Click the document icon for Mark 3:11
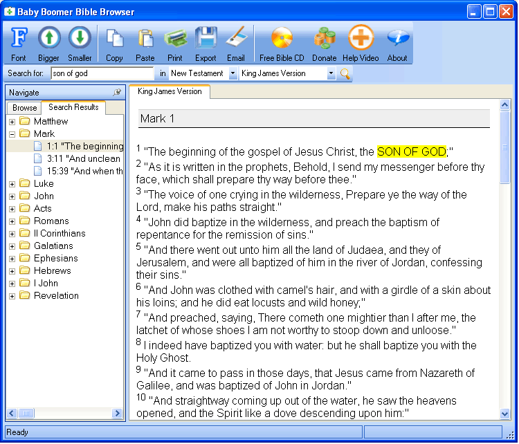Viewport: 519px width, 444px height. click(38, 158)
